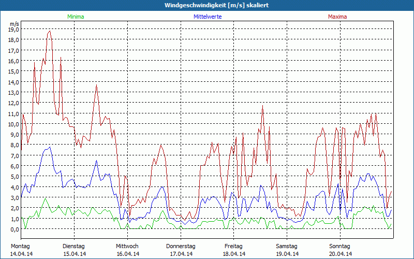Select the red 'Maxima' legend label

(337, 17)
